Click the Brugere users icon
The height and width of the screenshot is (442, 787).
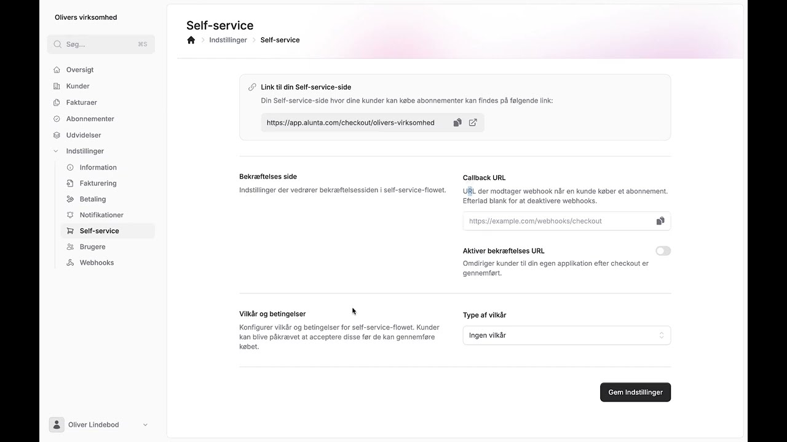[x=70, y=247]
